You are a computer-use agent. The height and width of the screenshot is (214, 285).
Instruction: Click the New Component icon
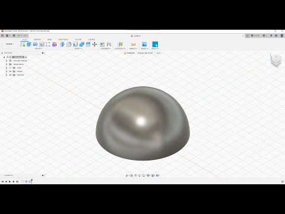click(102, 44)
